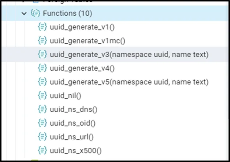Viewport: 230px width, 162px height.
Task: Click the Functions group icon
Action: click(35, 14)
